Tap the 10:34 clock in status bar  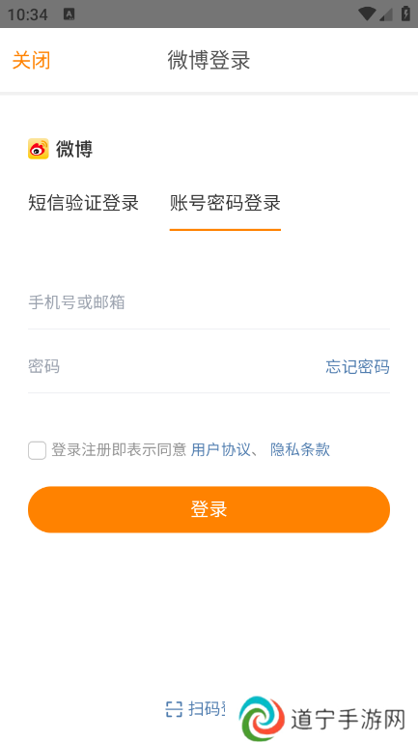coord(27,14)
